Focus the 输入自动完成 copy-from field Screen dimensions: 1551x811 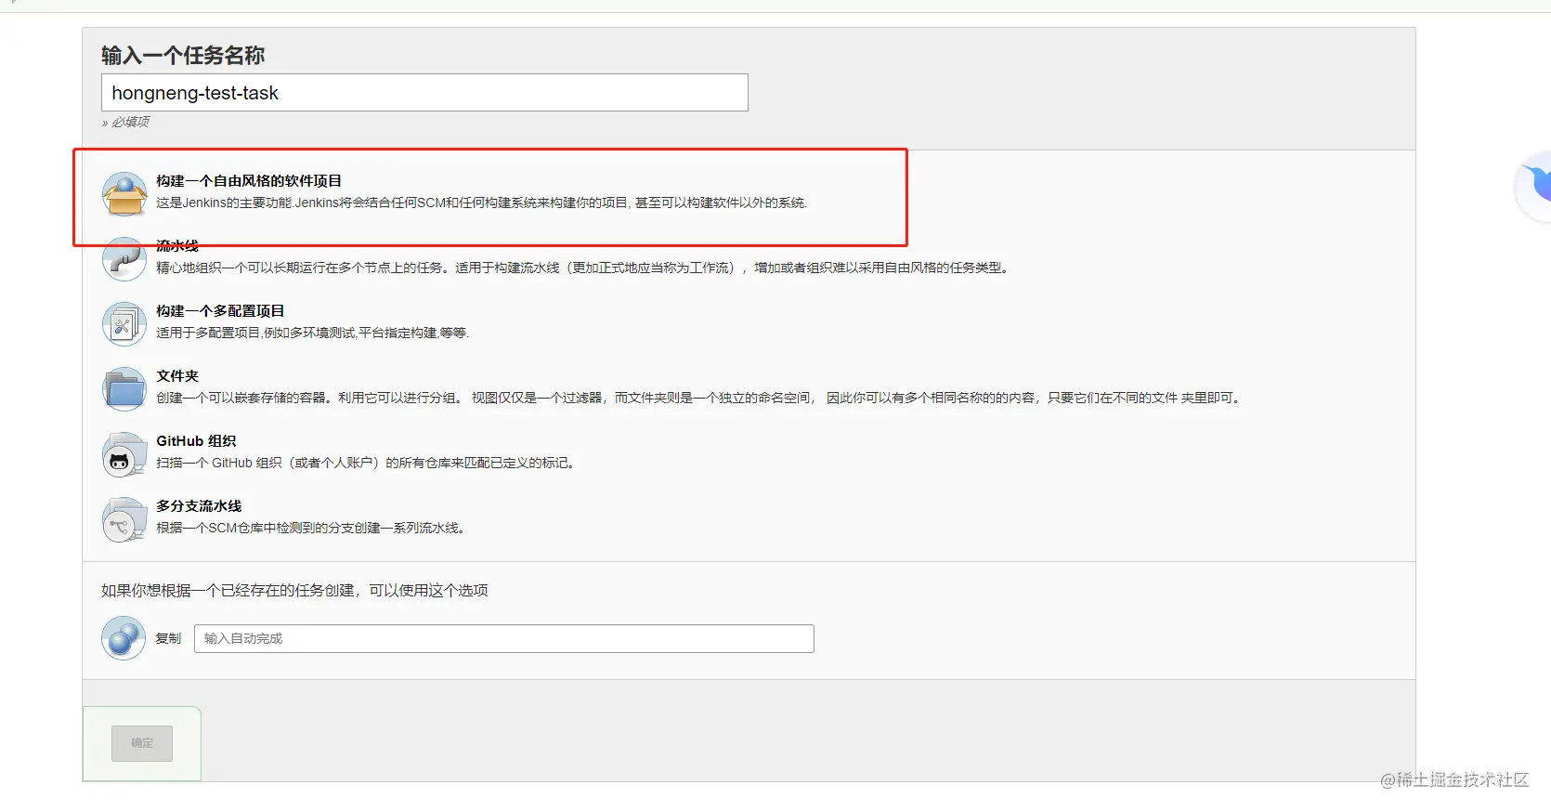tap(504, 639)
